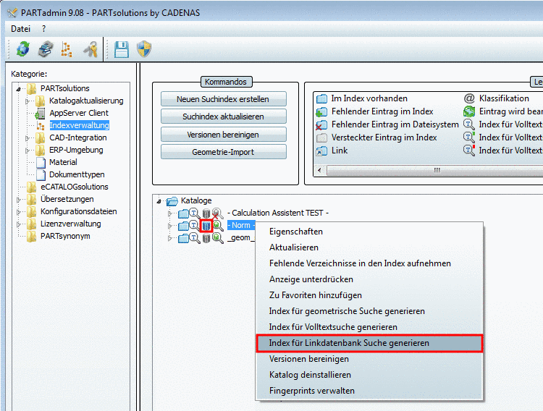Click the Geometrie-Import button
Image resolution: width=543 pixels, height=411 pixels.
pyautogui.click(x=224, y=152)
